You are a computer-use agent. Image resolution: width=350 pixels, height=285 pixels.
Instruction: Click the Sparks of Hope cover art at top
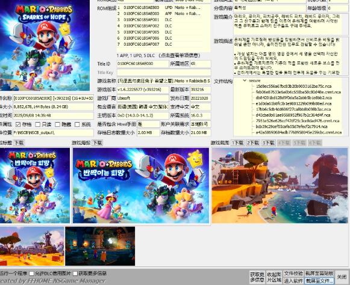pos(45,45)
